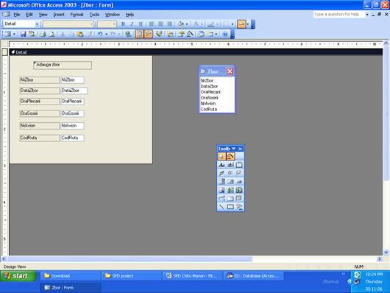Click the Undo icon in toolbar
The image size is (390, 293).
point(100,34)
